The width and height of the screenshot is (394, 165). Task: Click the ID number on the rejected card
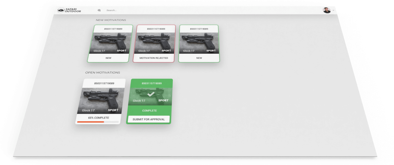tap(156, 29)
